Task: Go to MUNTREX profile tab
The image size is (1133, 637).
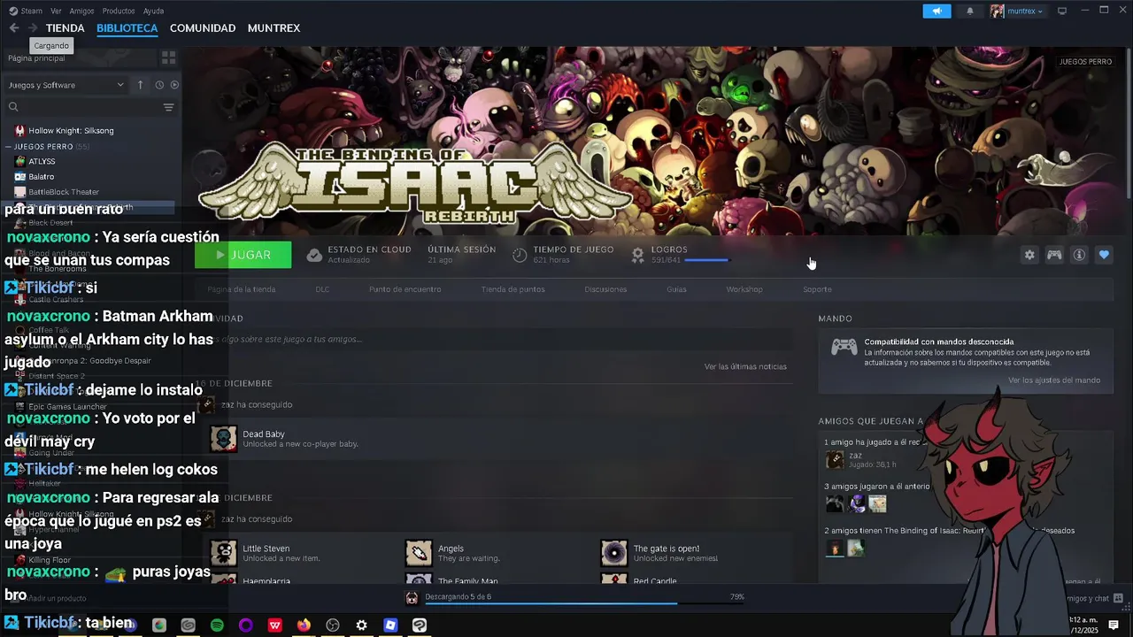Action: (x=274, y=28)
